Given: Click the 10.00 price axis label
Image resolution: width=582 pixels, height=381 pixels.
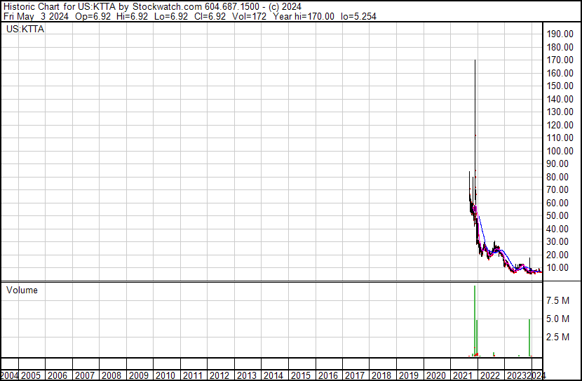Looking at the screenshot, I should coord(557,268).
